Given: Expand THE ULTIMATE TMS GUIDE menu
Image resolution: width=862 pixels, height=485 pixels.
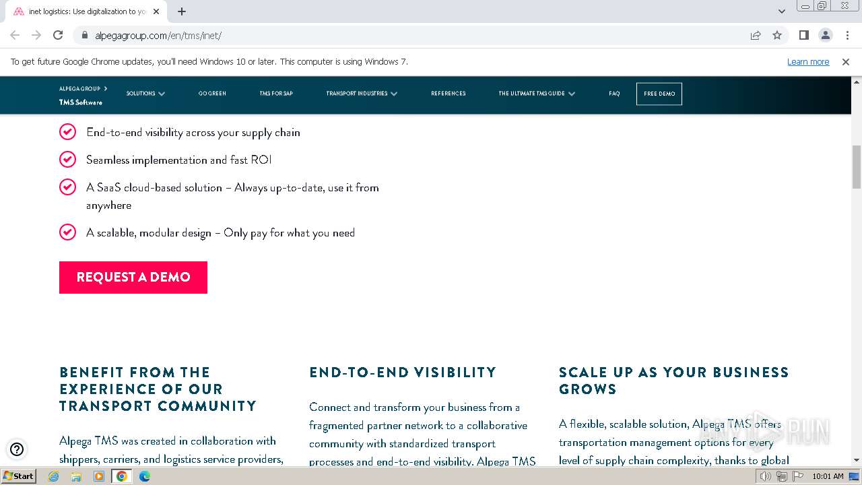Looking at the screenshot, I should pos(537,94).
